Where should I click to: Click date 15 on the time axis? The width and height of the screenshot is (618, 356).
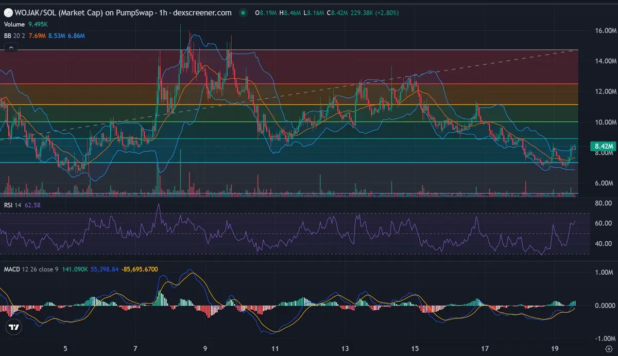[415, 348]
